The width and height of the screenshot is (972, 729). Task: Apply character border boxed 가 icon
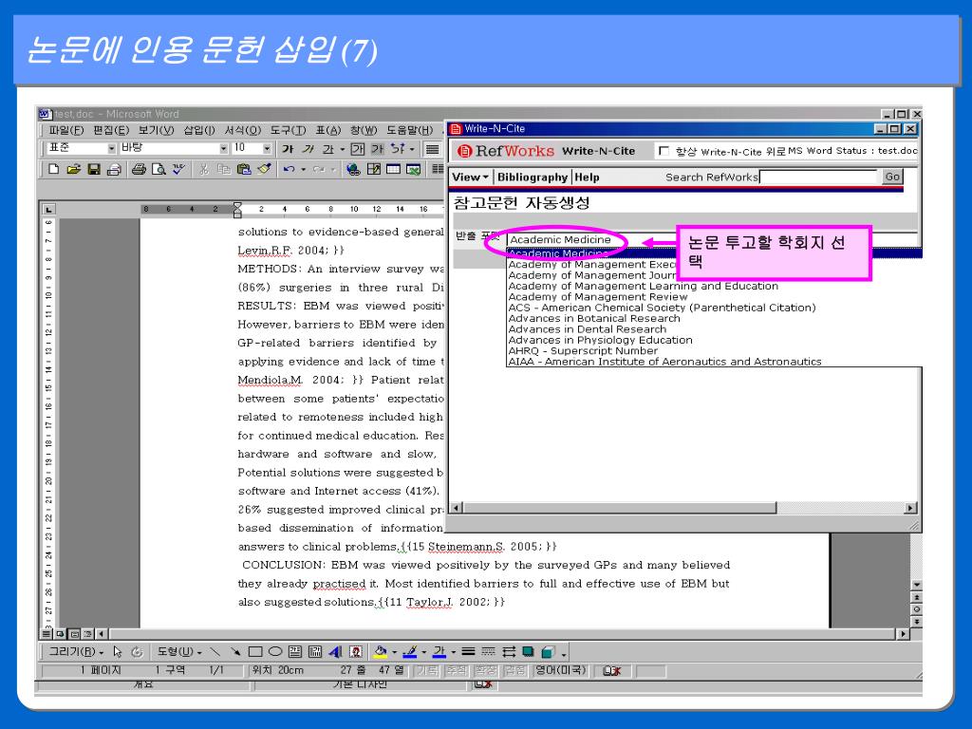click(x=358, y=149)
